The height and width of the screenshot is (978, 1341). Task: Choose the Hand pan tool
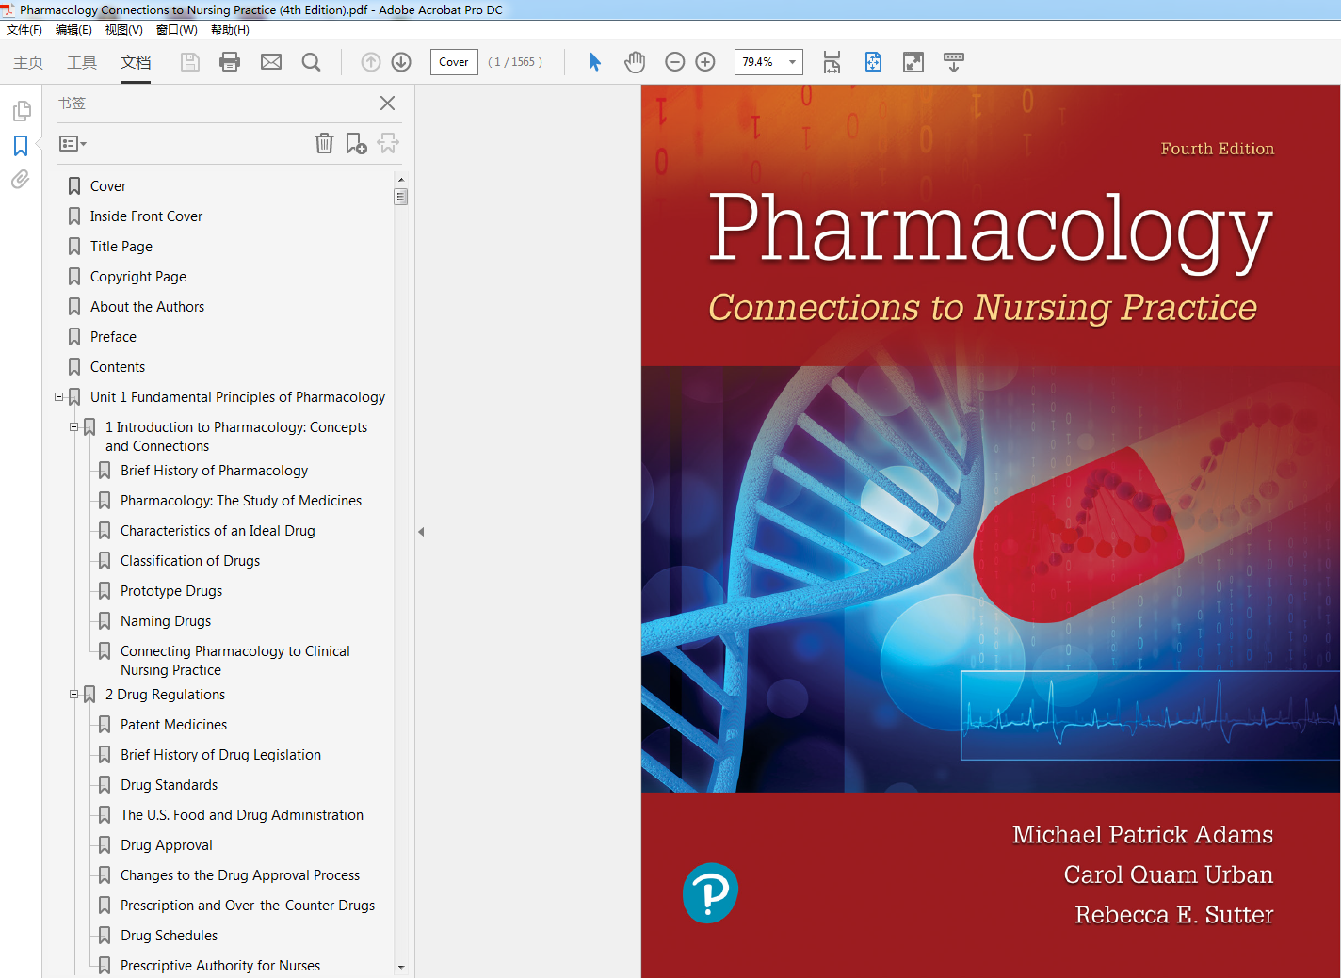pyautogui.click(x=635, y=62)
